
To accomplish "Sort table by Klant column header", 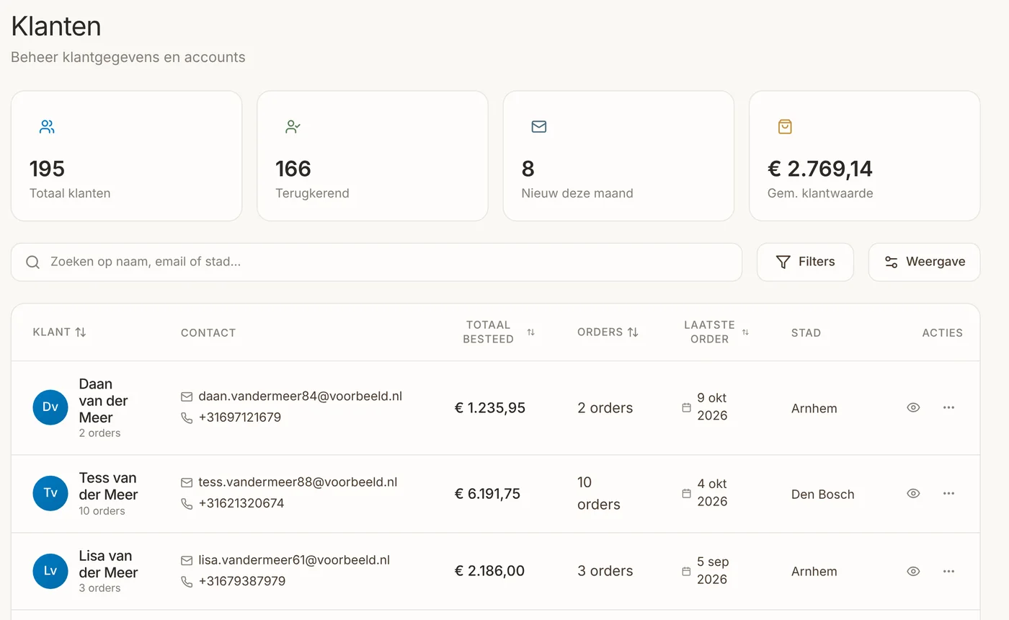I will click(60, 332).
